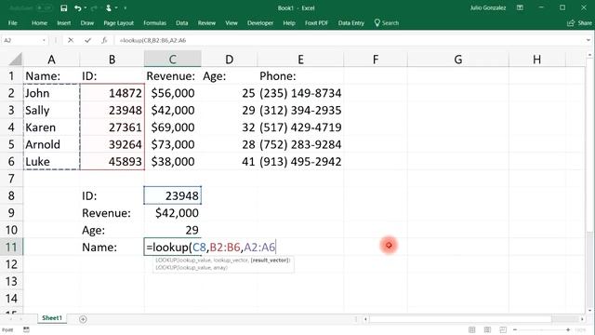
Task: Add a new sheet with plus icon
Action: coord(83,319)
